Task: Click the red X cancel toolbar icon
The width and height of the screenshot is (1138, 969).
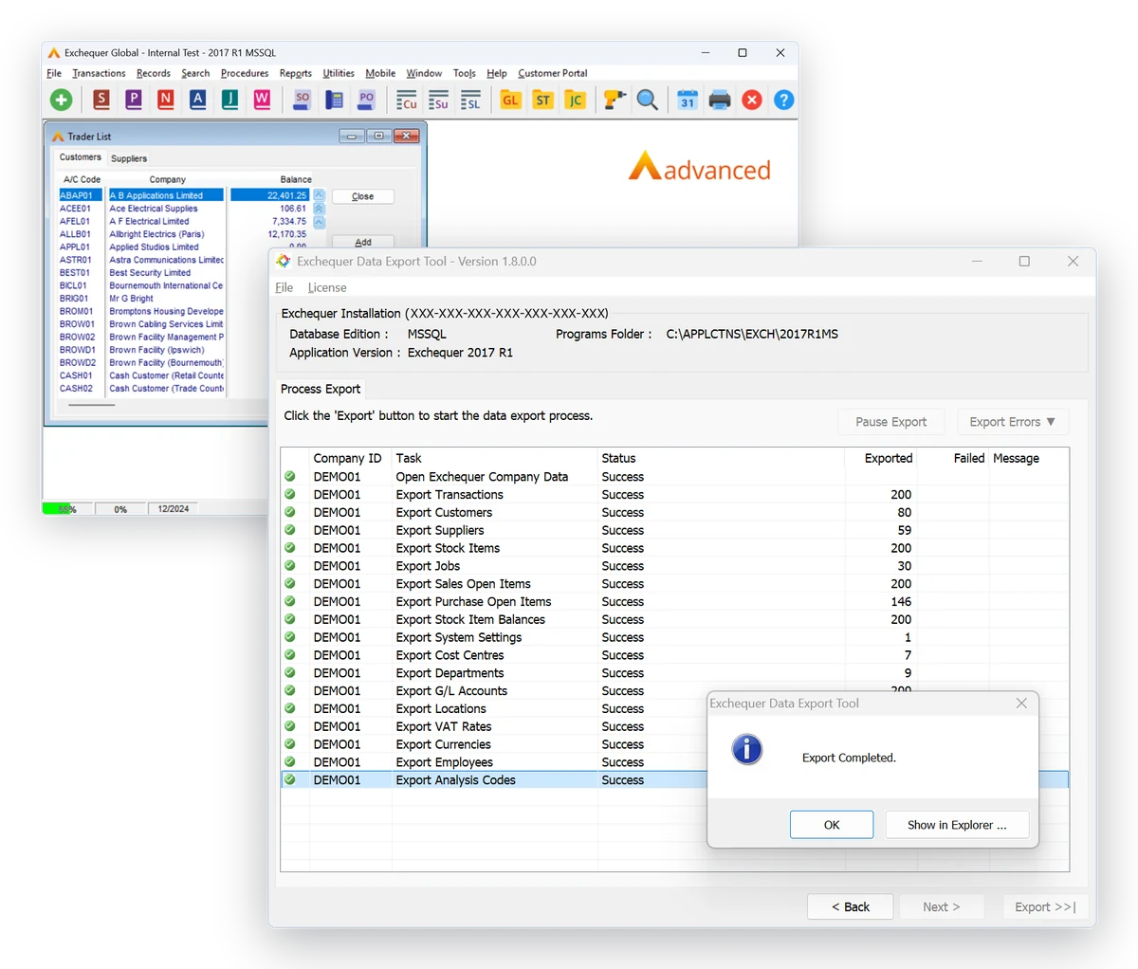Action: pyautogui.click(x=752, y=100)
